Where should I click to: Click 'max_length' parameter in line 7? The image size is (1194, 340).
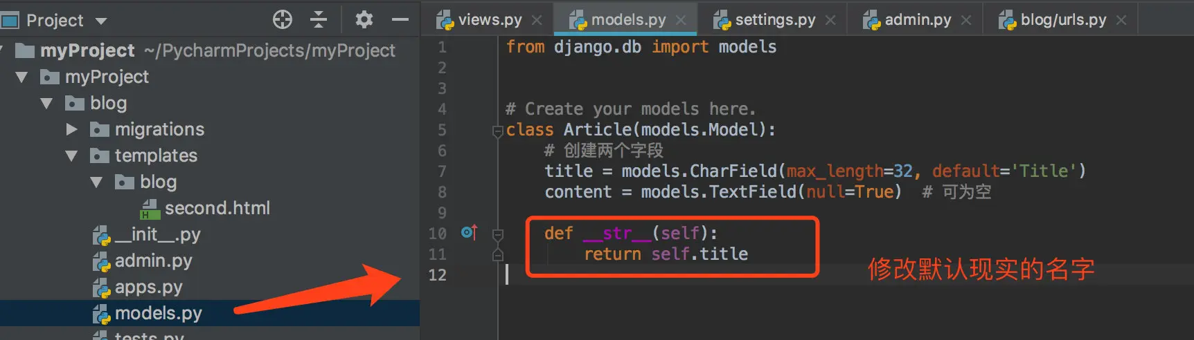pos(835,171)
